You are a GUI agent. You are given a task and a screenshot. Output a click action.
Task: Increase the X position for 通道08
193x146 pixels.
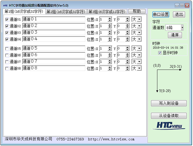(110, 67)
